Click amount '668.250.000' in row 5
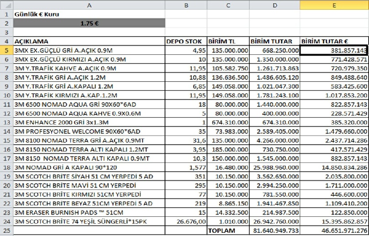This screenshot has height=236, width=369. (x=274, y=50)
